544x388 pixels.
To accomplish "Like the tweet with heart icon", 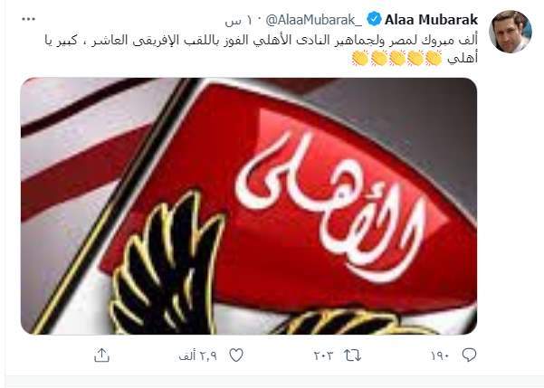I will click(236, 355).
